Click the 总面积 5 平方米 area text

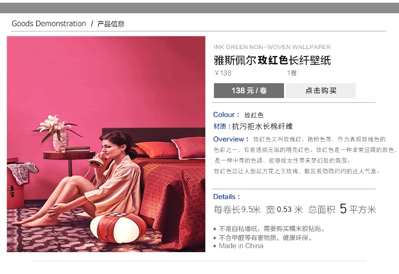coord(342,209)
